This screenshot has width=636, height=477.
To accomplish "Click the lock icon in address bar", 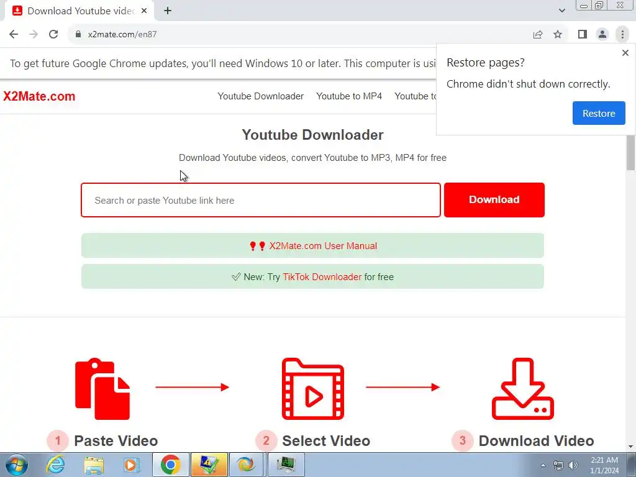I will point(78,35).
